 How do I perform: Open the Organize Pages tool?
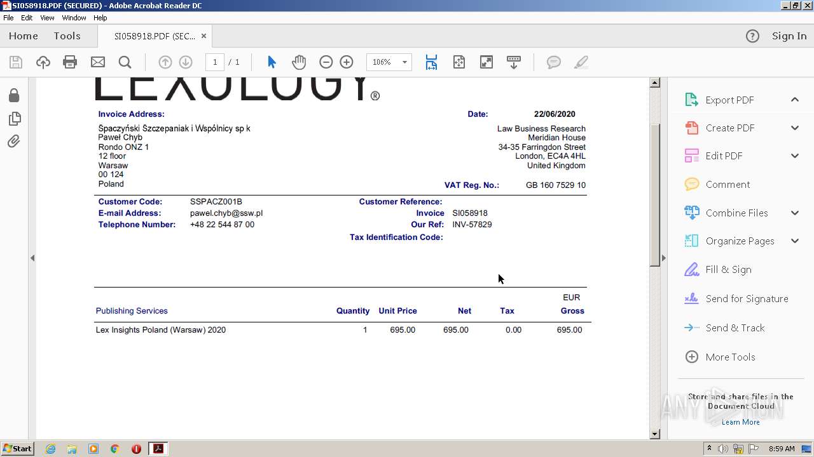[740, 241]
